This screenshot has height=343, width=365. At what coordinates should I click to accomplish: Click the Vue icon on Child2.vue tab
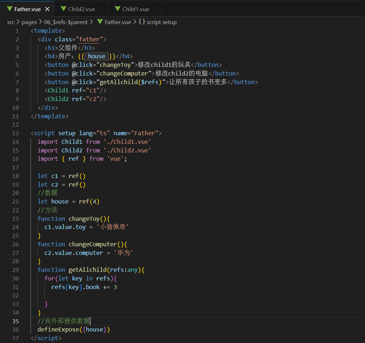63,9
